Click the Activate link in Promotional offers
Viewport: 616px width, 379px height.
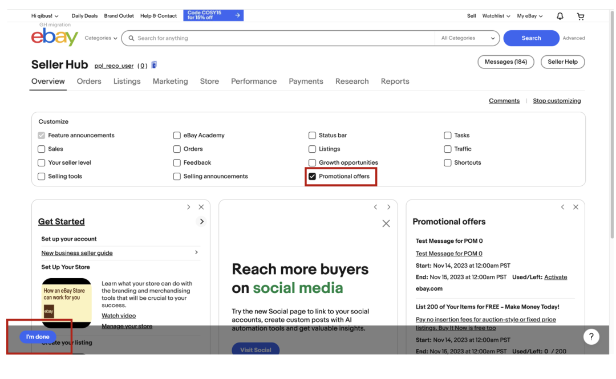point(556,277)
